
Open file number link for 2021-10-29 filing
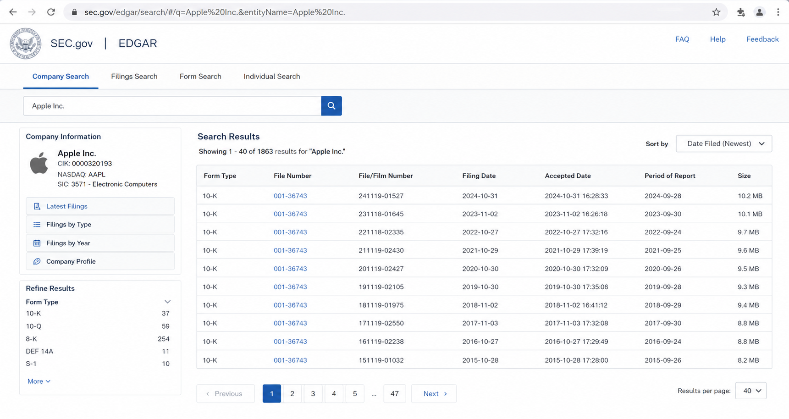pos(290,251)
